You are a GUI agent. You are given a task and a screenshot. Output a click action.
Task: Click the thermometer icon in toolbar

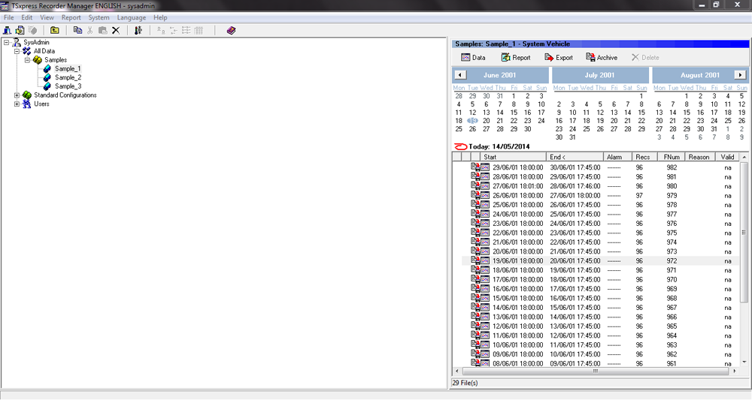point(138,30)
